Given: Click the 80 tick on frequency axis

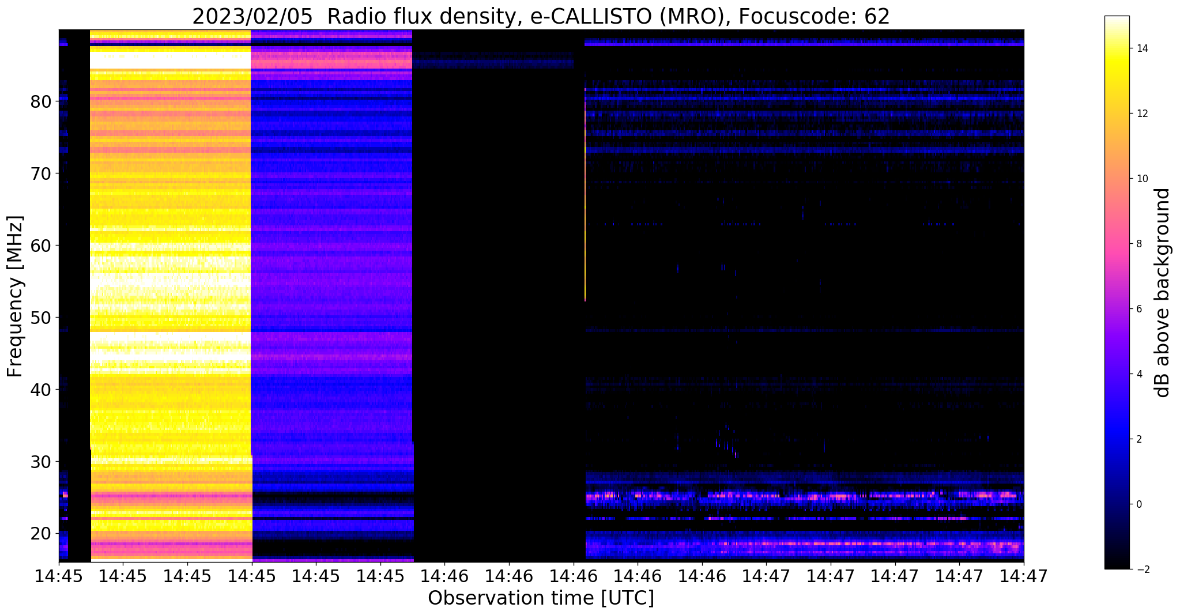Looking at the screenshot, I should (41, 101).
